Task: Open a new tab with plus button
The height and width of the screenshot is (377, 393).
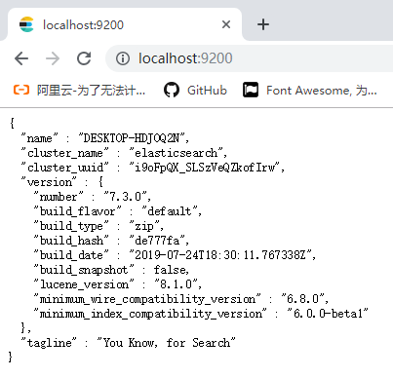Action: 263,24
